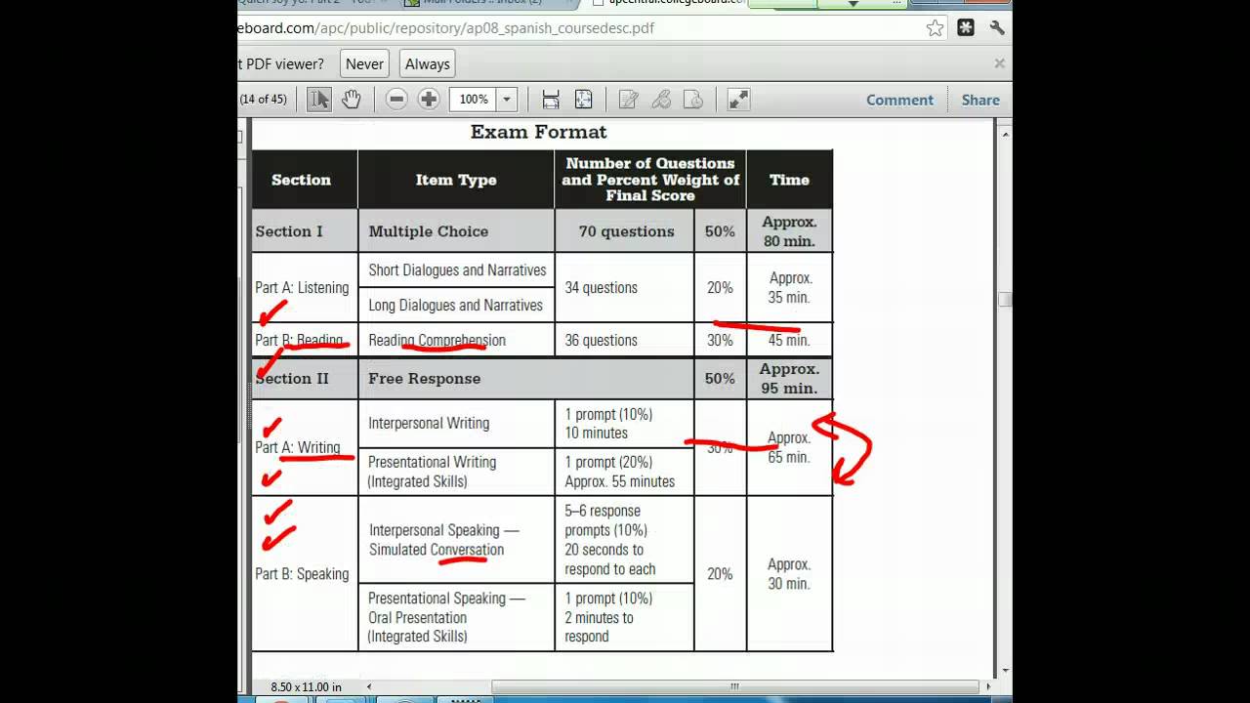Screen dimensions: 1250x703
Task: Click Long Dialogues and Narratives
Action: pyautogui.click(x=455, y=306)
